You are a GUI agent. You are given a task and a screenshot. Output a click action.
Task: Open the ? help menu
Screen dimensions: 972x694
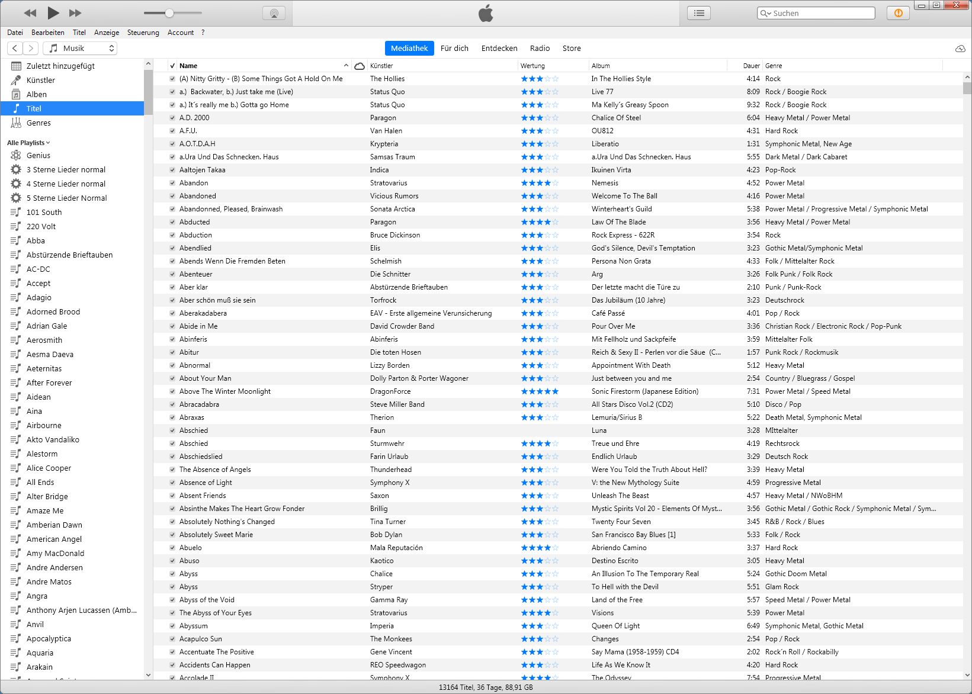pos(203,33)
